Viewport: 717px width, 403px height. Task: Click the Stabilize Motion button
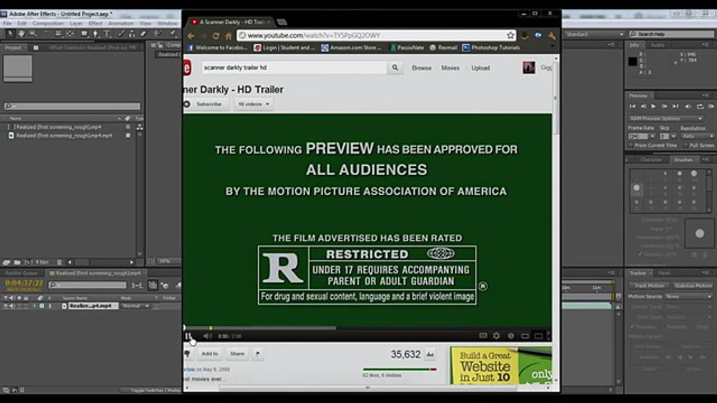693,286
